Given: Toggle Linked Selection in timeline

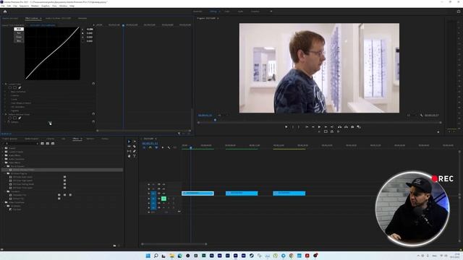Looking at the screenshot, I should tap(156, 147).
